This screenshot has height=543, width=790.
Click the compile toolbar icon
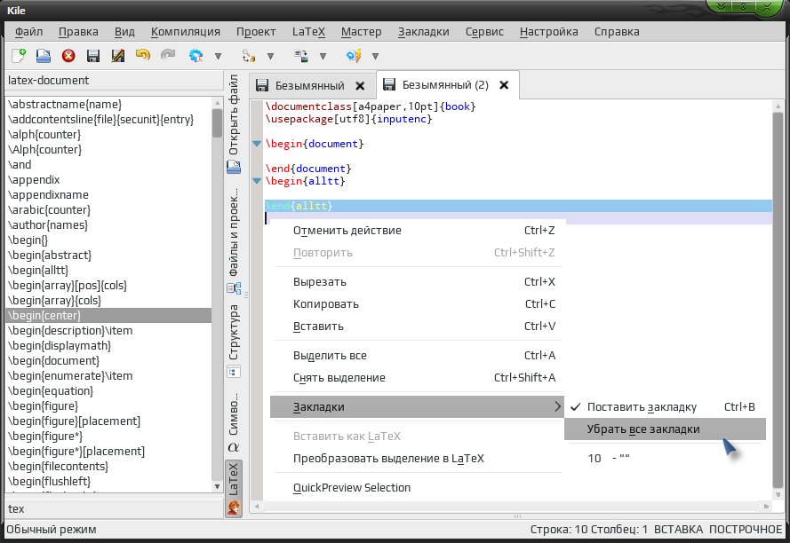(249, 55)
